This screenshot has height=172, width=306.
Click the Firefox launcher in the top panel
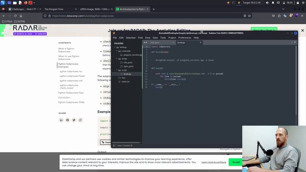click(x=25, y=3)
